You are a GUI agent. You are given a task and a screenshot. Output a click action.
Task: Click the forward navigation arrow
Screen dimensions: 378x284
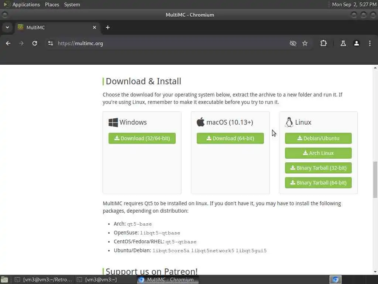[21, 44]
